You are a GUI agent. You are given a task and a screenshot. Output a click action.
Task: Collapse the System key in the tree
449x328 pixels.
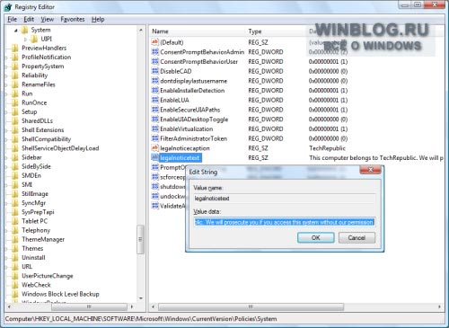point(16,30)
